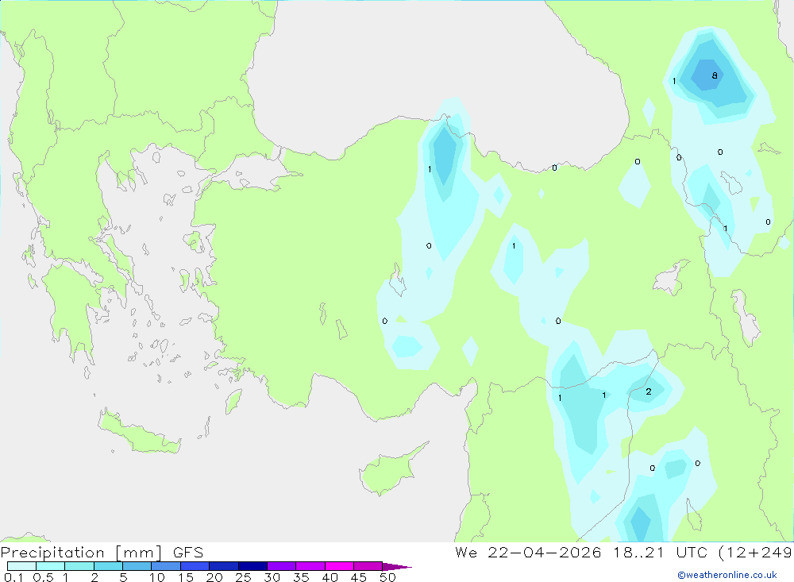The width and height of the screenshot is (794, 582).
Task: Click the 2–5 mm legend color box
Action: click(108, 566)
